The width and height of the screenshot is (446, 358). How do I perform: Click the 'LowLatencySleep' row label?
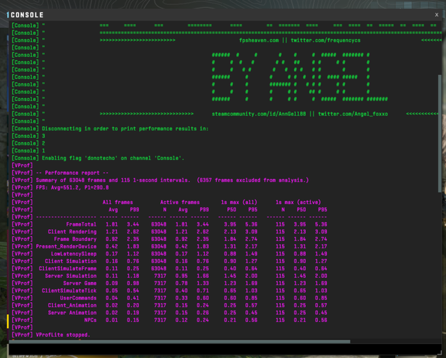coord(74,254)
